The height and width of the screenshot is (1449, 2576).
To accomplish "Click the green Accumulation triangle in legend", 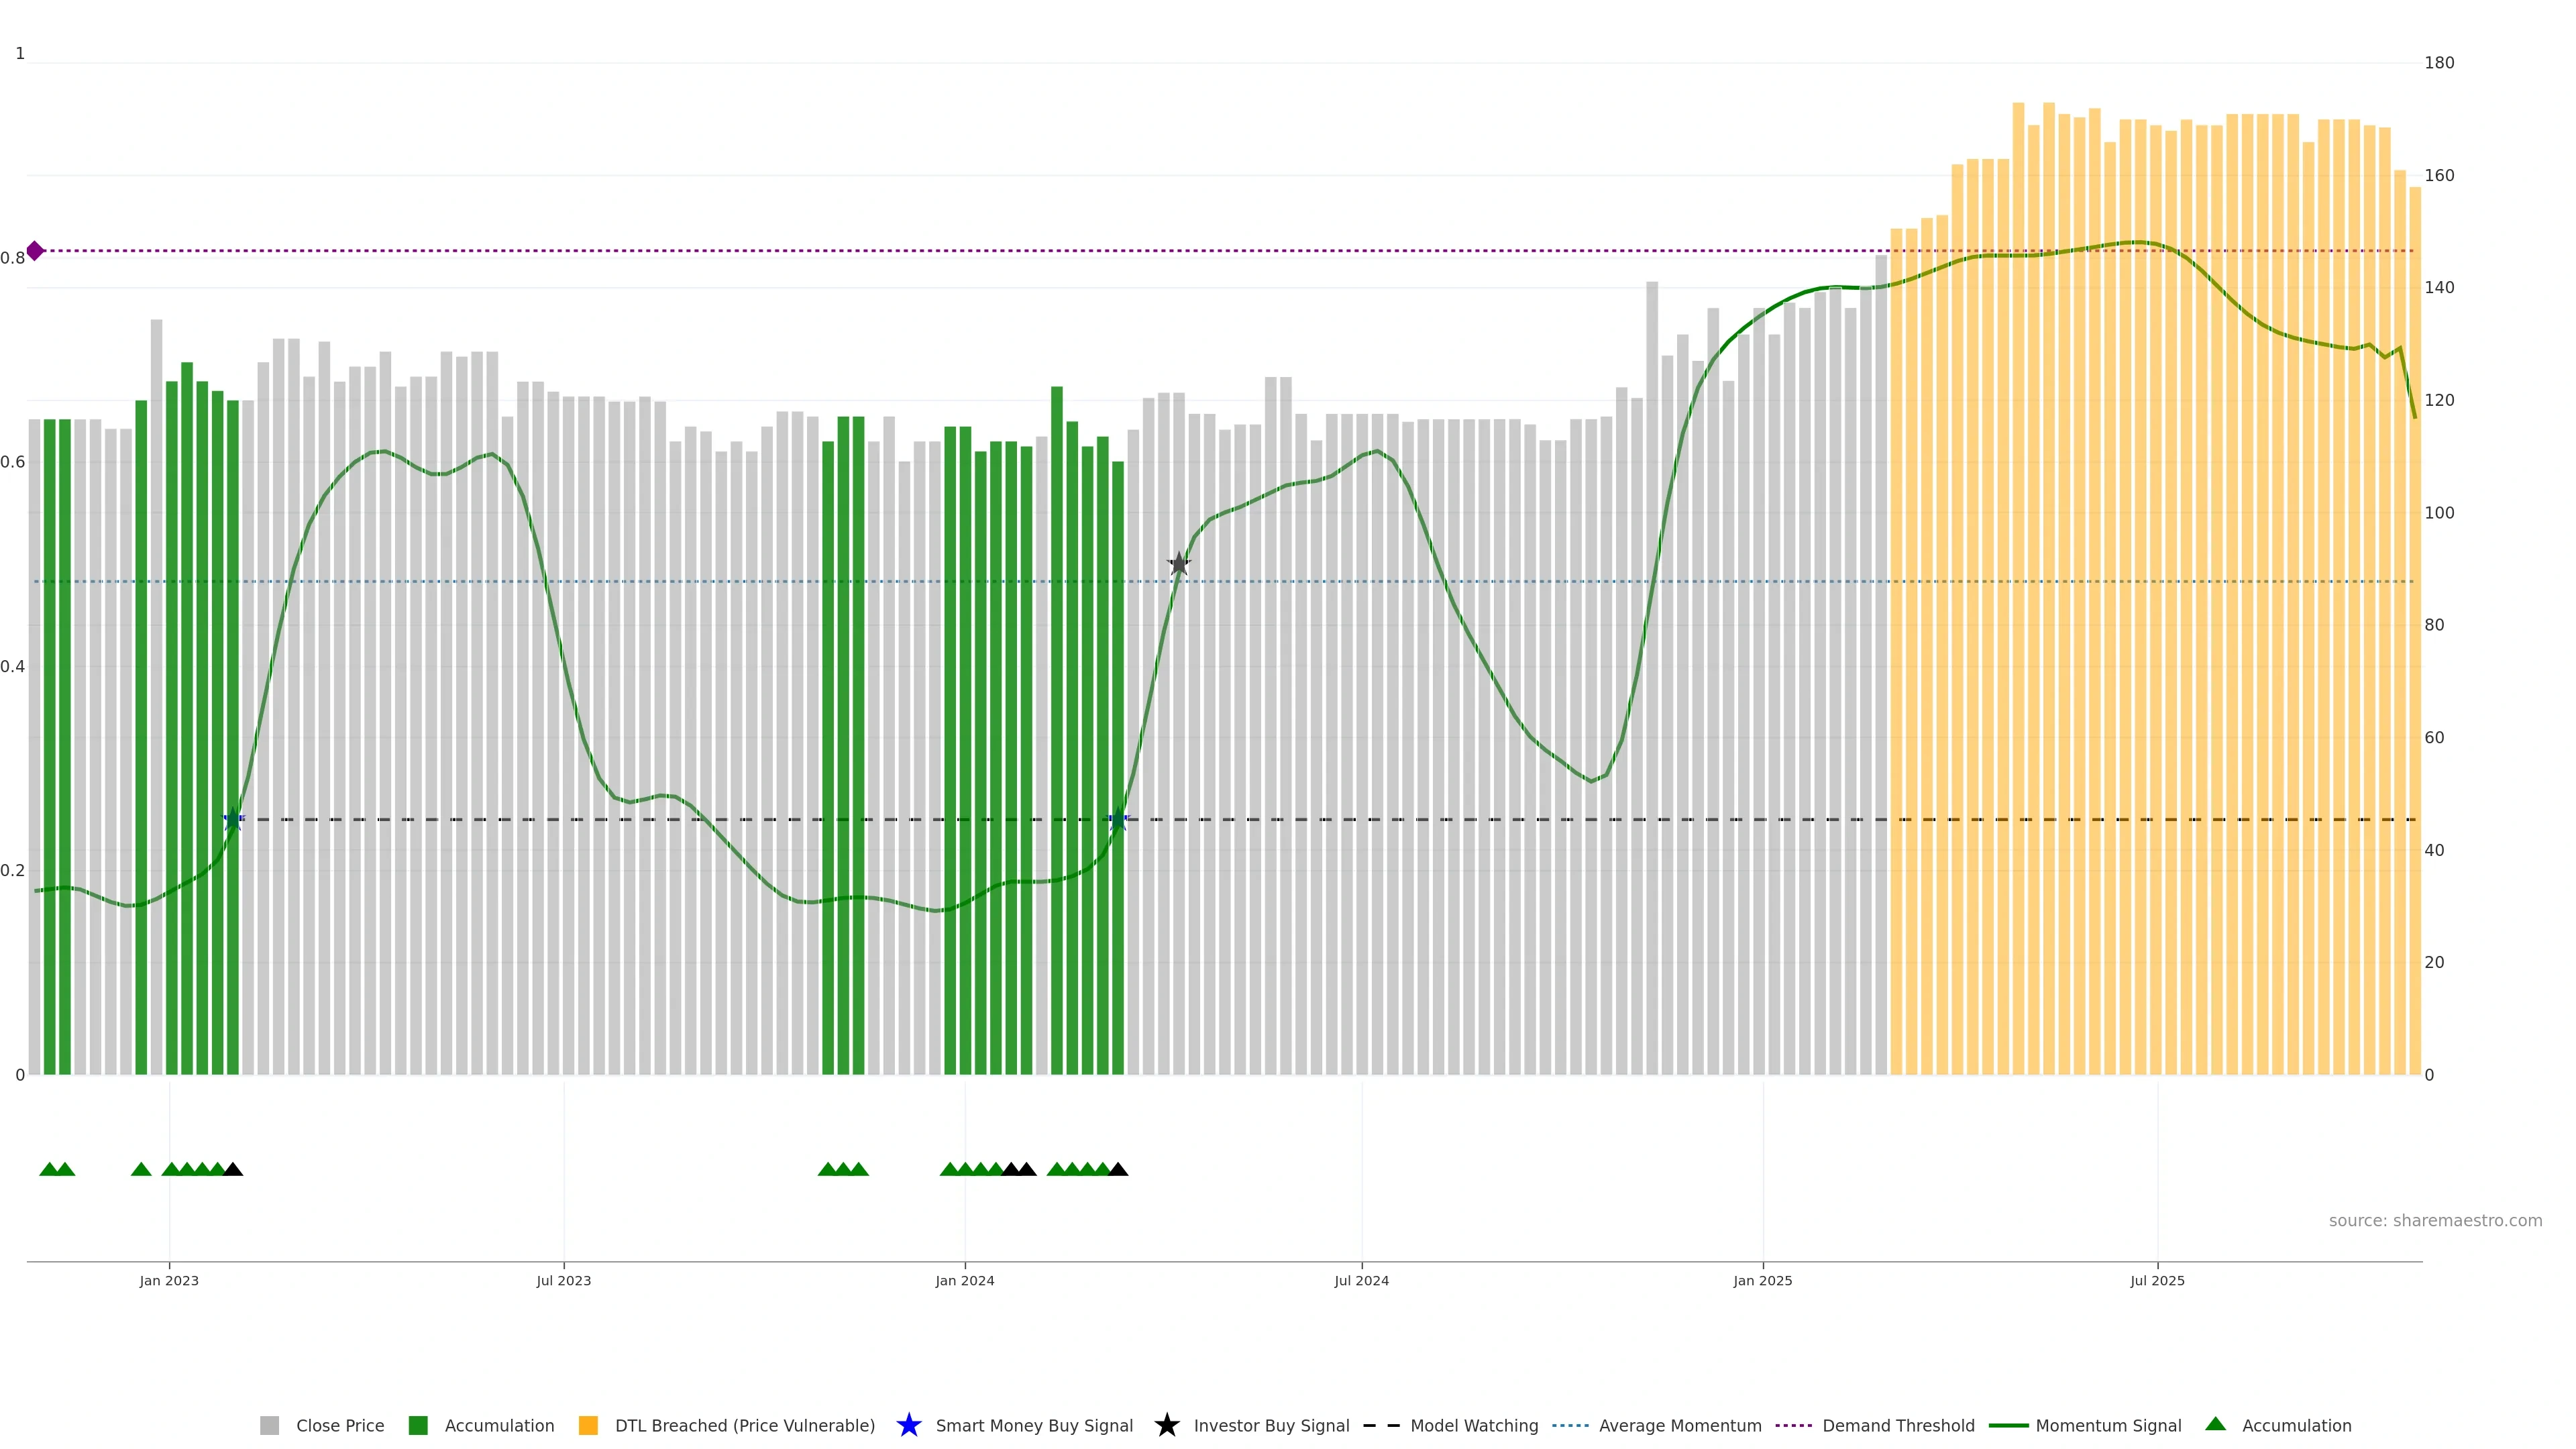I will coord(2215,1424).
